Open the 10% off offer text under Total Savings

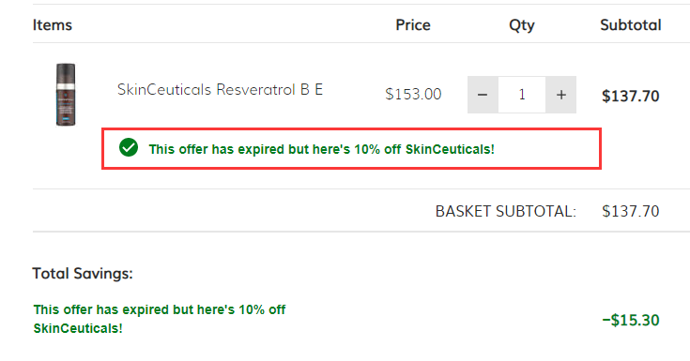coord(160,319)
